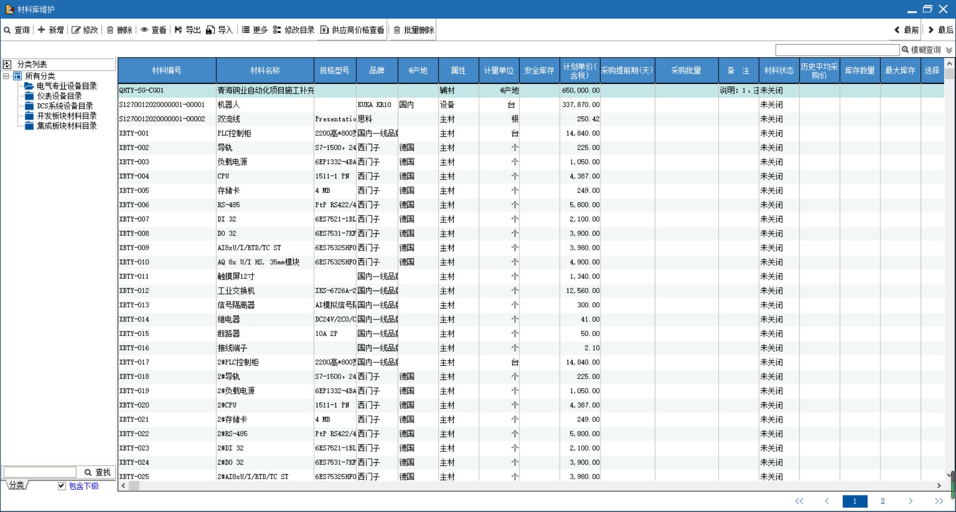Image resolution: width=956 pixels, height=512 pixels.
Task: Open the 更多 menu
Action: (254, 30)
